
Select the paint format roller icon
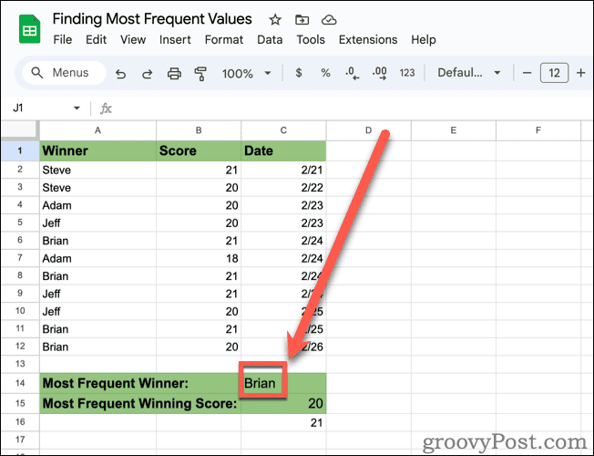point(200,73)
